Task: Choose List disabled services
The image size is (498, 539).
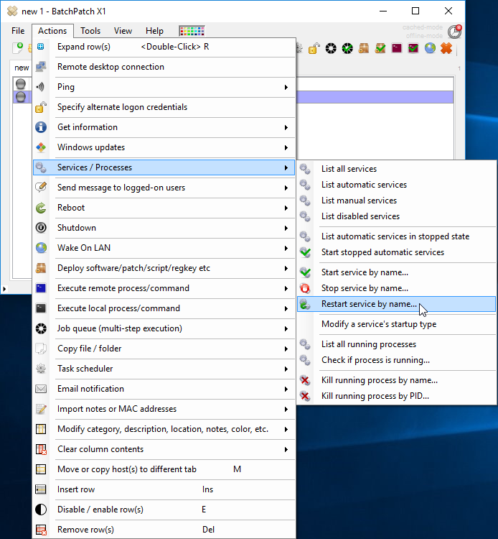Action: coord(396,216)
